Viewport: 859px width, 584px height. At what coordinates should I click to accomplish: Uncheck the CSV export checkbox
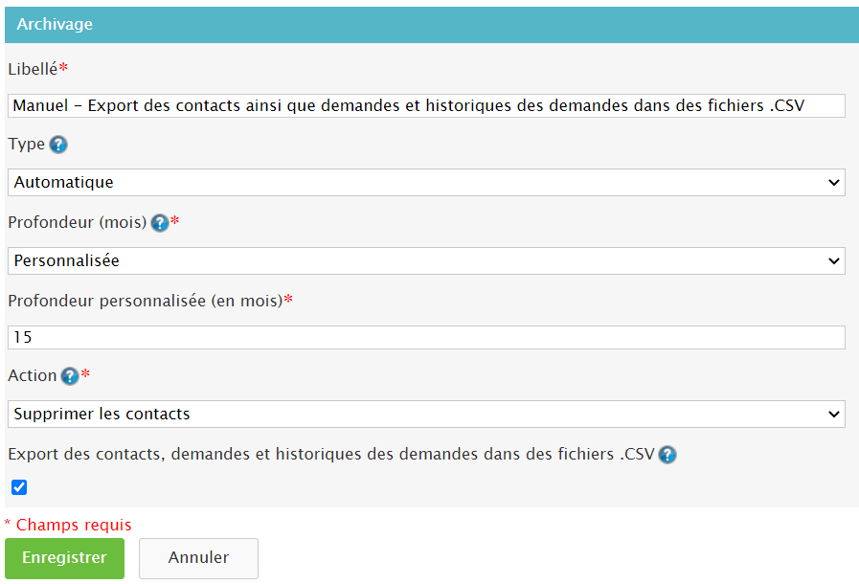pos(19,487)
